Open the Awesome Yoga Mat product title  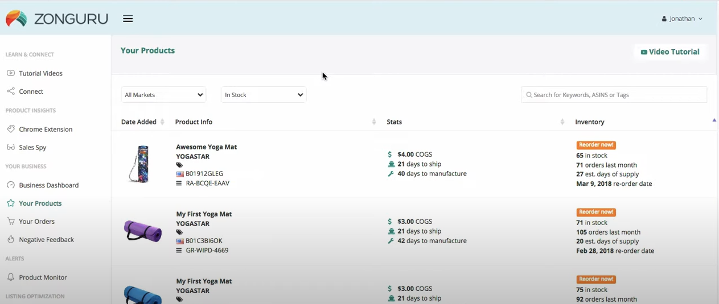[x=207, y=147]
